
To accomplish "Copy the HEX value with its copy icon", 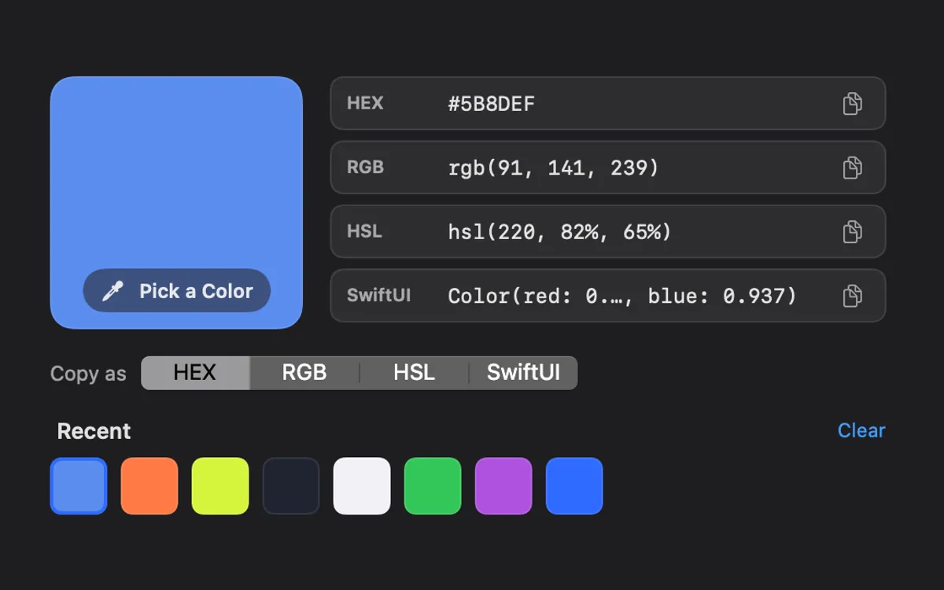I will point(853,103).
